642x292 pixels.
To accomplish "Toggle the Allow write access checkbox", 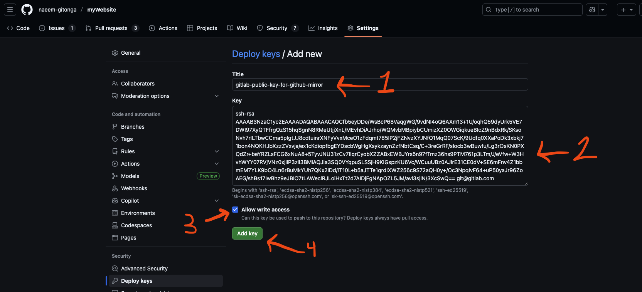I will [x=235, y=210].
